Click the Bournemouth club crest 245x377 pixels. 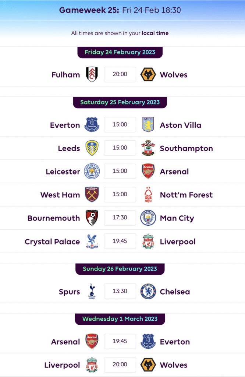pyautogui.click(x=92, y=218)
